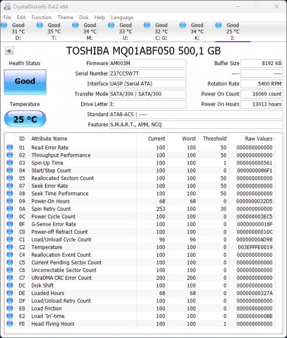Click the Raw Values column header

point(259,139)
